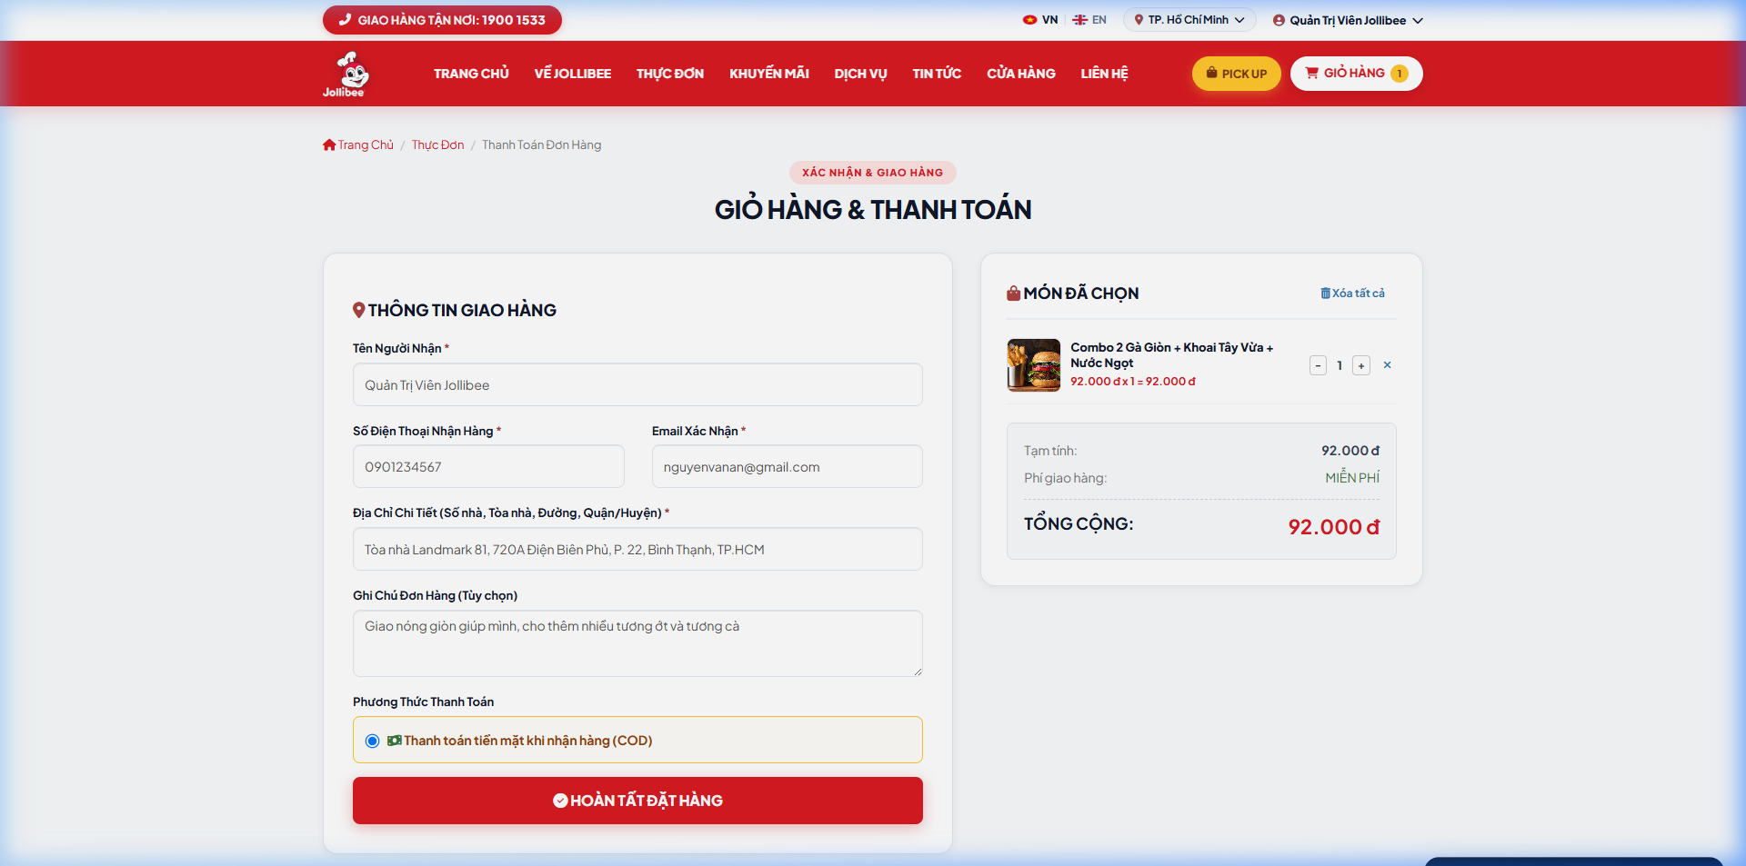Click the Jollibee logo

point(346,74)
